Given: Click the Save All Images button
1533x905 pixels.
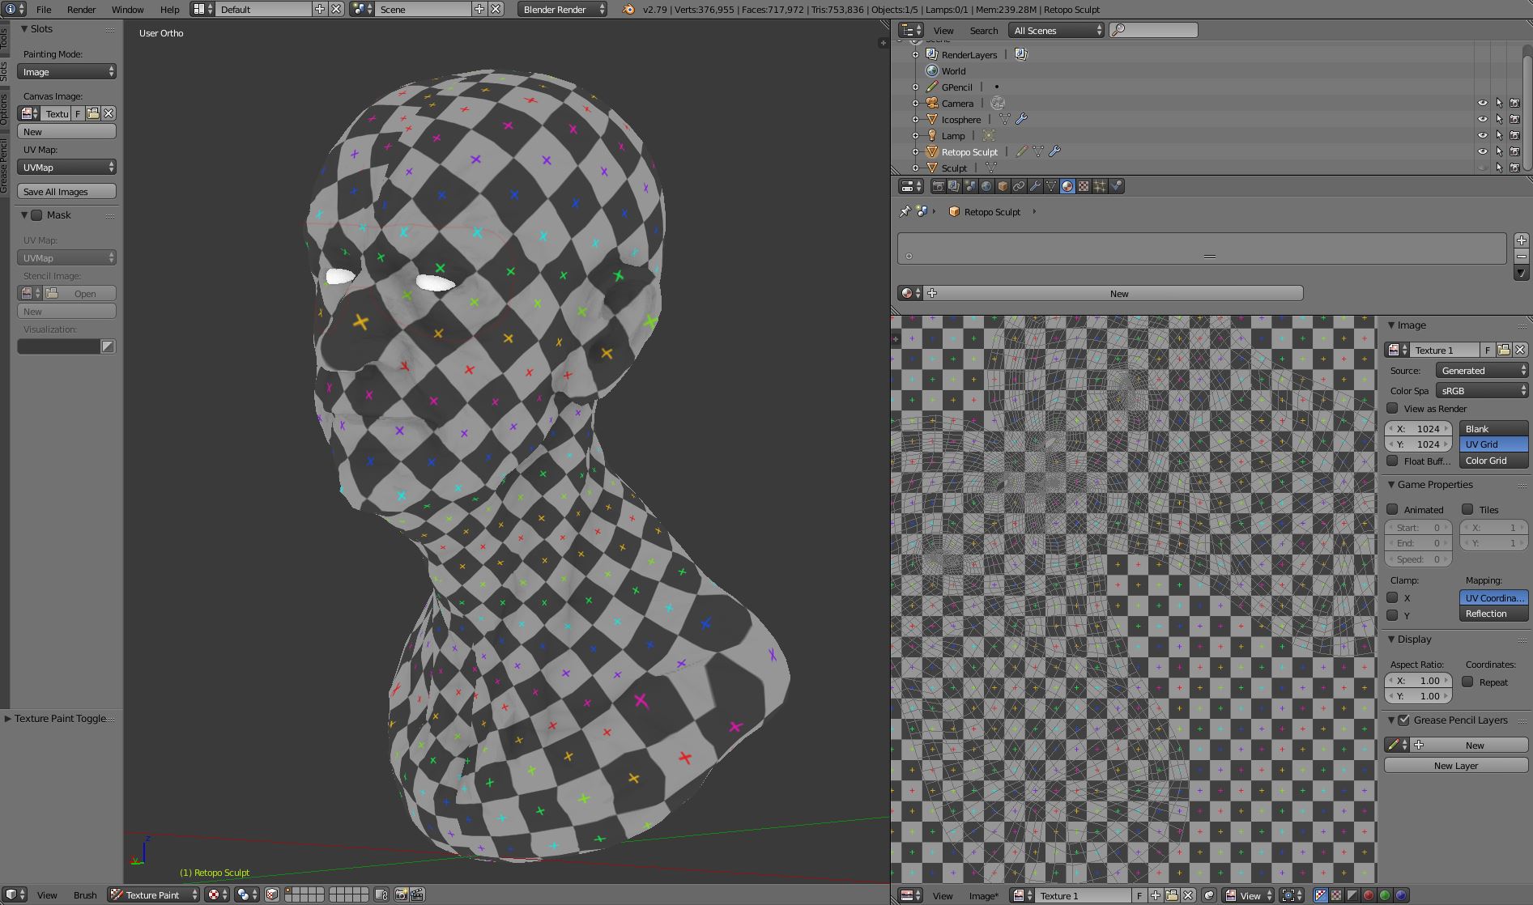Looking at the screenshot, I should click(66, 191).
